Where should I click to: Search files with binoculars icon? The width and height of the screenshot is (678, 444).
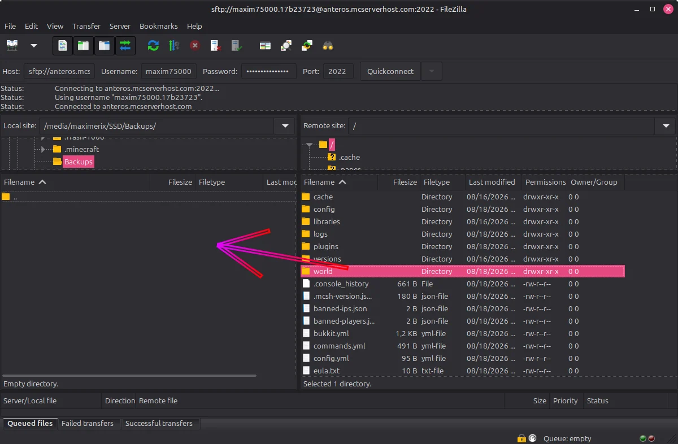tap(328, 46)
